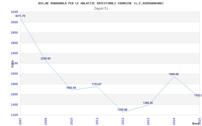The height and width of the screenshot is (126, 202).
Task: Click the y-axis value 3200
Action: 14,12
